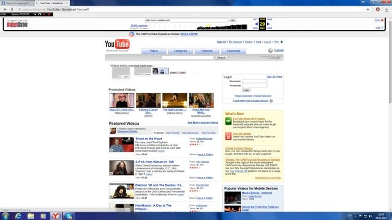The width and height of the screenshot is (392, 220).
Task: Open Shock to the Heart video thumbnail
Action: point(121,144)
